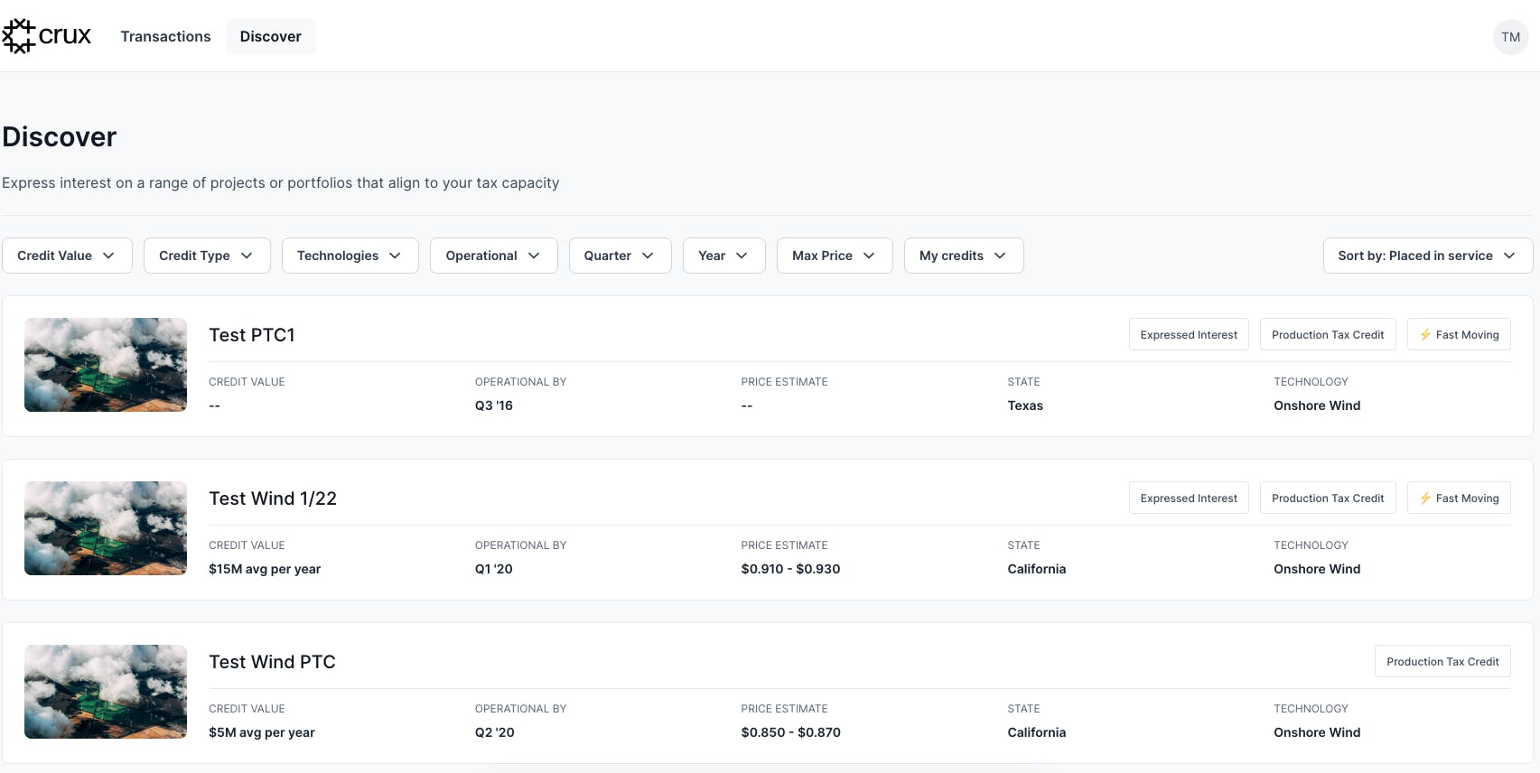Open the Transactions tab
The image size is (1540, 773).
165,37
